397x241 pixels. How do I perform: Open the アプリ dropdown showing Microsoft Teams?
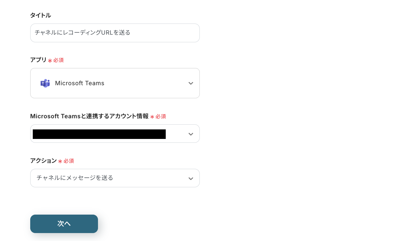(x=115, y=83)
